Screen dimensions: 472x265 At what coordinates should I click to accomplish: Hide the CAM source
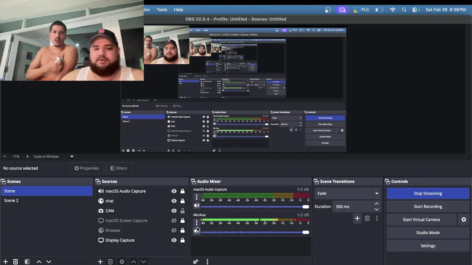tap(174, 211)
